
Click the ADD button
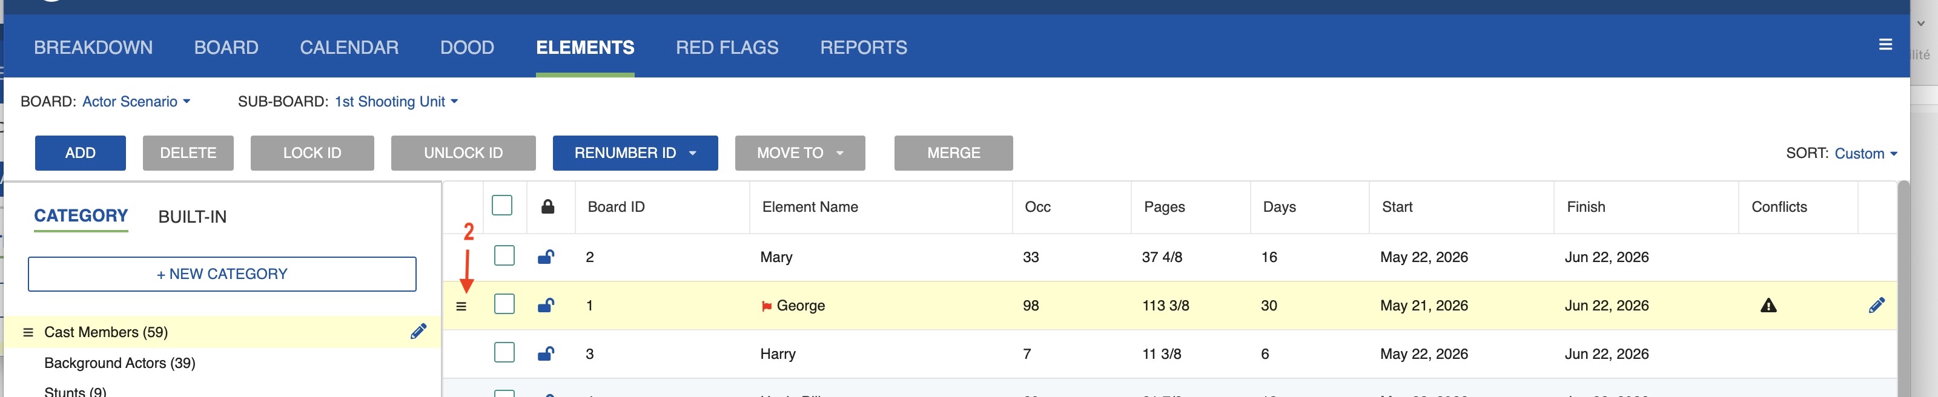tap(81, 153)
